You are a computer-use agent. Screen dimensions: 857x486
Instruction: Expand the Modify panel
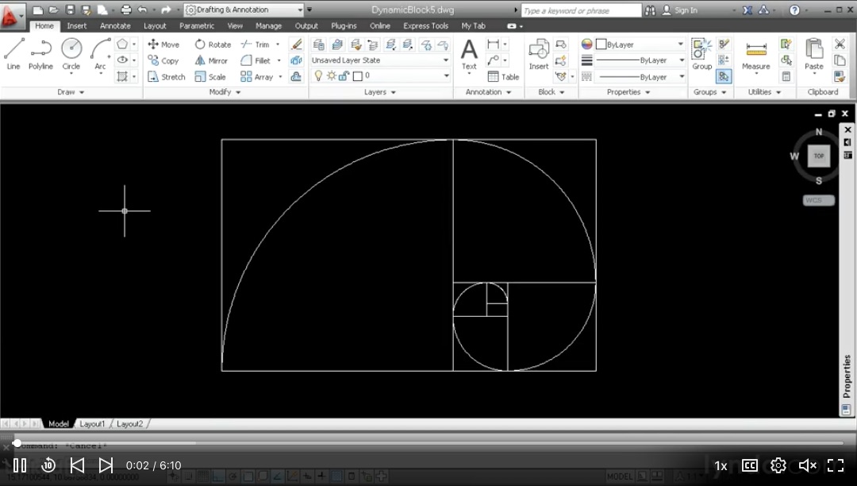225,92
